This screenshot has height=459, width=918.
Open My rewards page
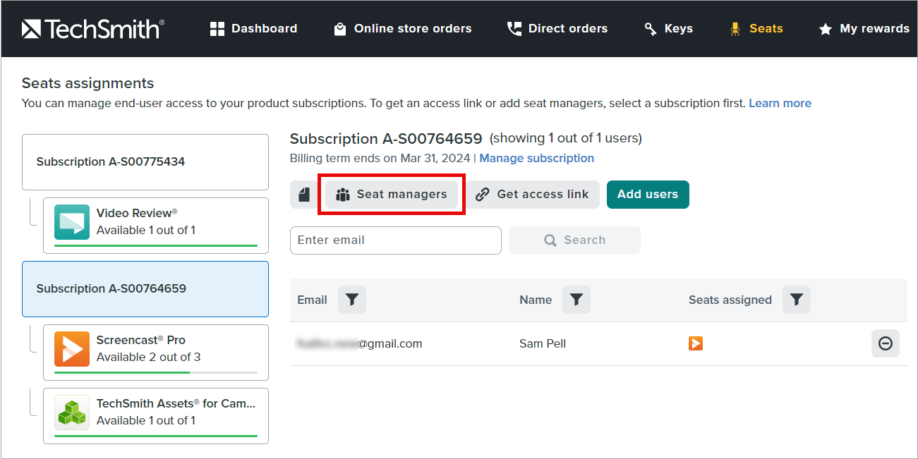tap(864, 29)
